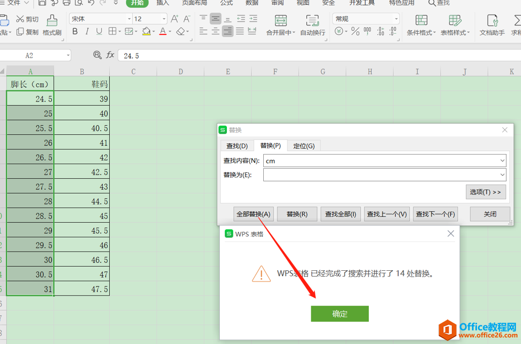521x344 pixels.
Task: Increase decimal places
Action: click(x=381, y=31)
